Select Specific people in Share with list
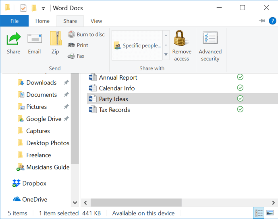Viewport: 278px width, 219px height. 137,45
